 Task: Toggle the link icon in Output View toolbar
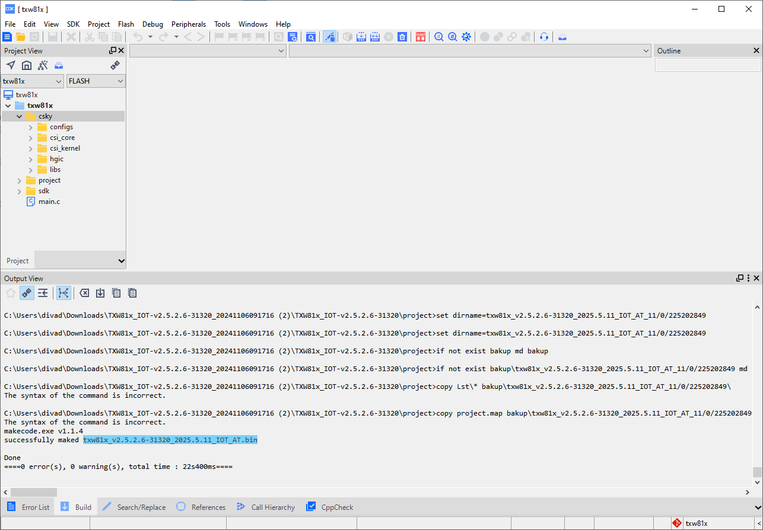coord(27,293)
